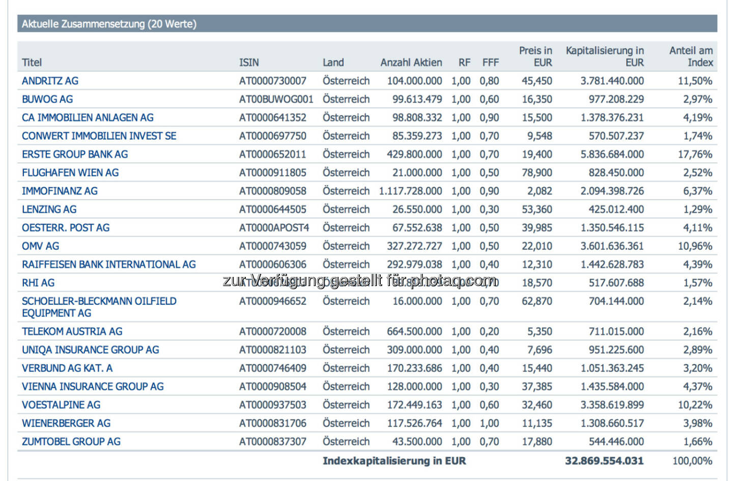This screenshot has height=481, width=733.
Task: Click capitalization value 3.358.619.899
Action: pyautogui.click(x=612, y=405)
